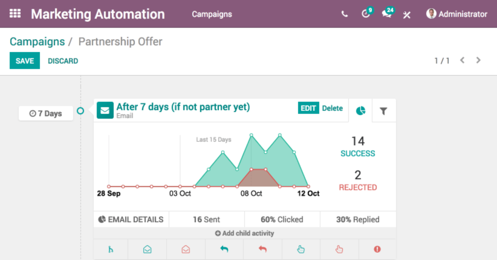Open conversations icon showing 24 messages
The height and width of the screenshot is (260, 497).
tap(387, 13)
